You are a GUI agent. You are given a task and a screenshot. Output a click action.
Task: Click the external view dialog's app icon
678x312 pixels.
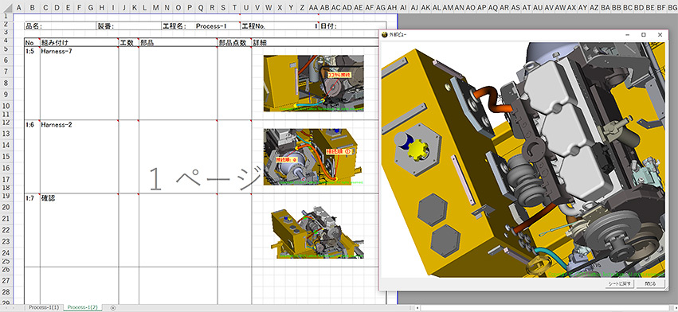point(384,34)
